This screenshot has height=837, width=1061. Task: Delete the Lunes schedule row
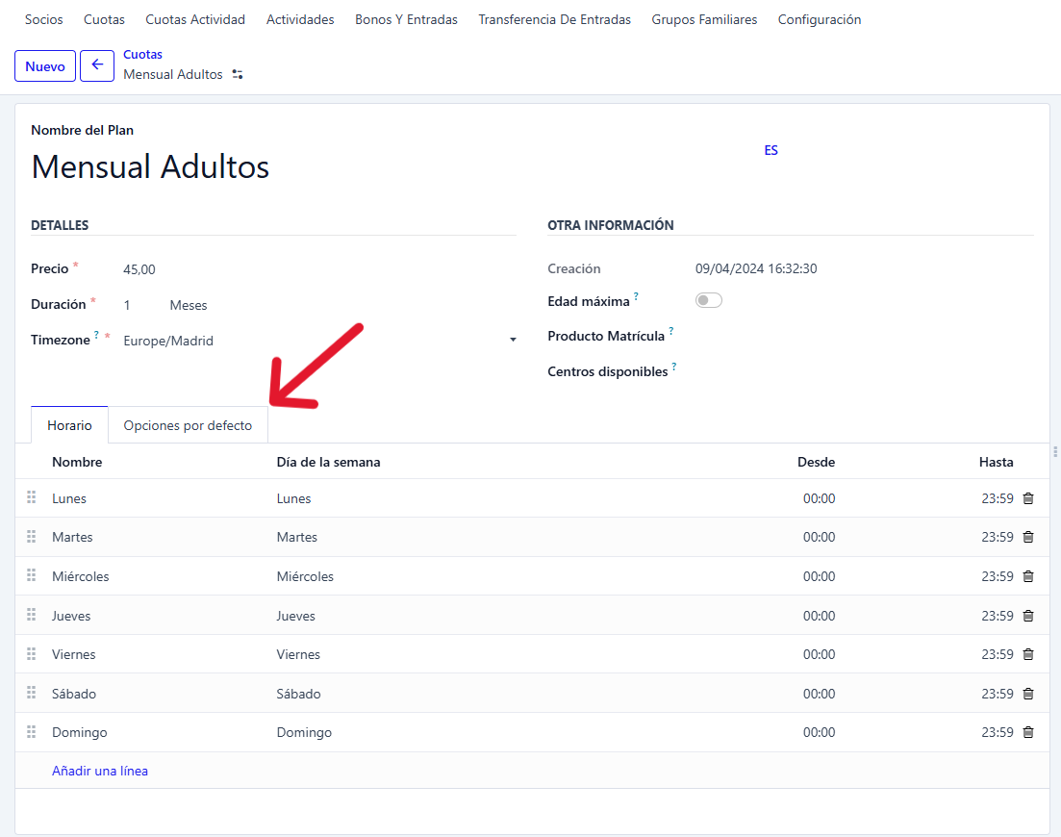coord(1027,498)
